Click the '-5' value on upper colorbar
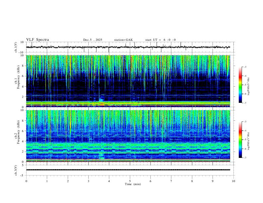263x203 pixels. pos(245,85)
